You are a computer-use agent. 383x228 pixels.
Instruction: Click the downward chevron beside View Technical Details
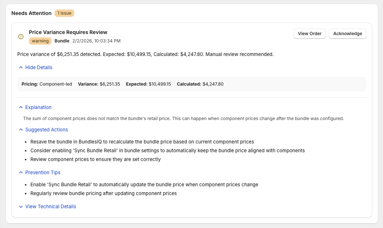click(21, 206)
